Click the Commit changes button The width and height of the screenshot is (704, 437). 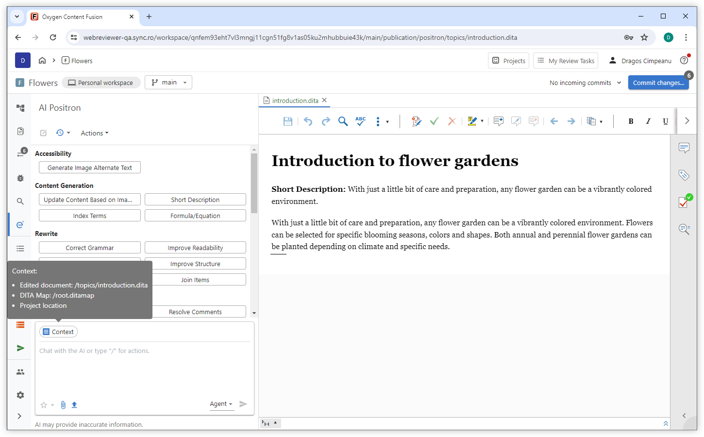tap(658, 83)
